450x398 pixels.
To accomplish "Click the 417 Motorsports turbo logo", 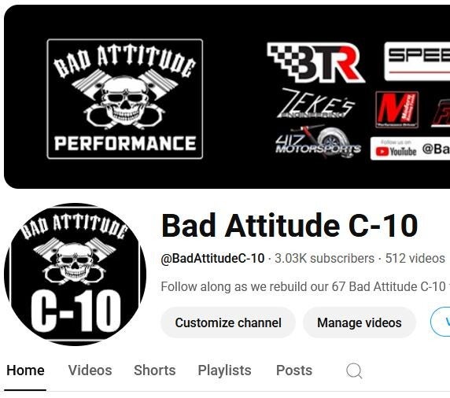I will 318,142.
